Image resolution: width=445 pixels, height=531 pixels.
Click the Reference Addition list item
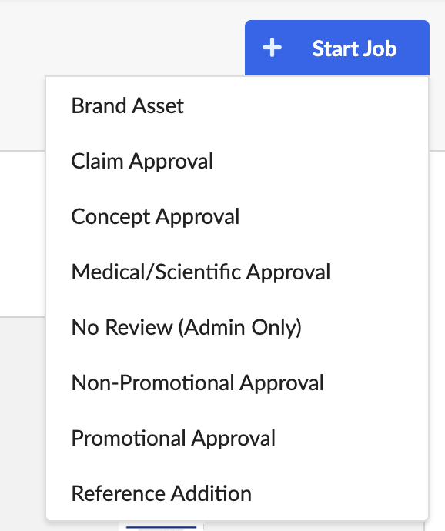237,493
